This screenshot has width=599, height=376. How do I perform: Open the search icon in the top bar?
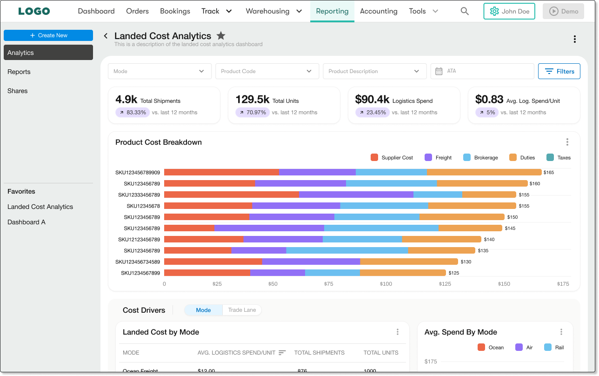pos(465,11)
